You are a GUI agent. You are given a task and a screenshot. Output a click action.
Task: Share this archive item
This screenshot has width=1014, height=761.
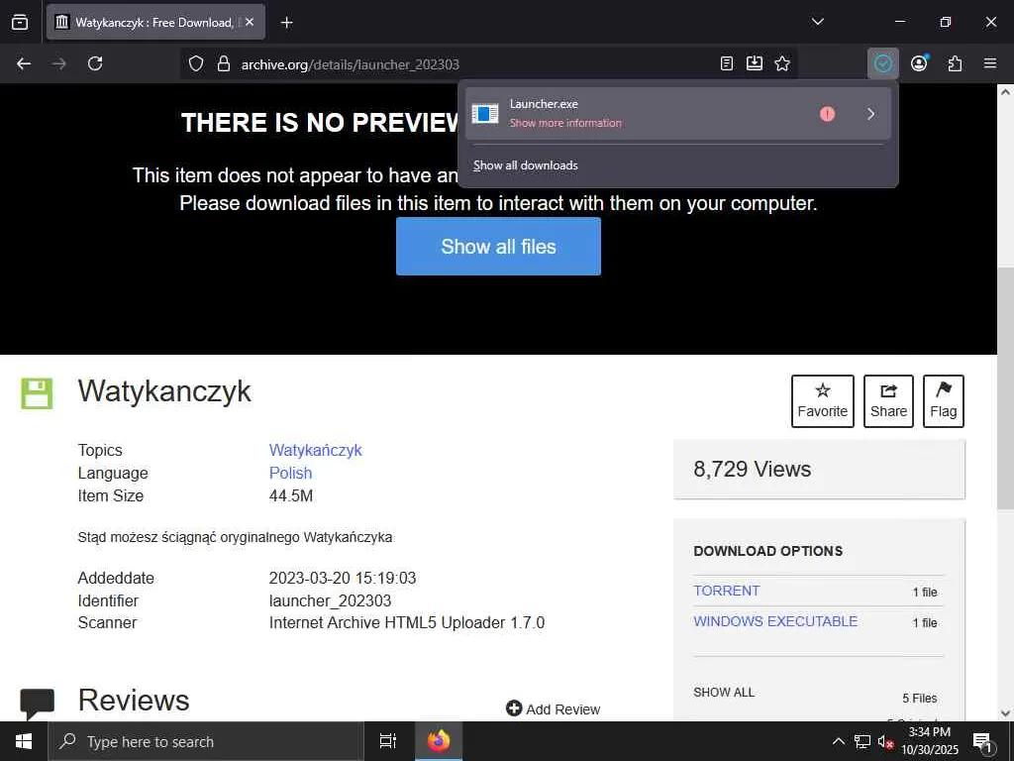click(x=888, y=401)
